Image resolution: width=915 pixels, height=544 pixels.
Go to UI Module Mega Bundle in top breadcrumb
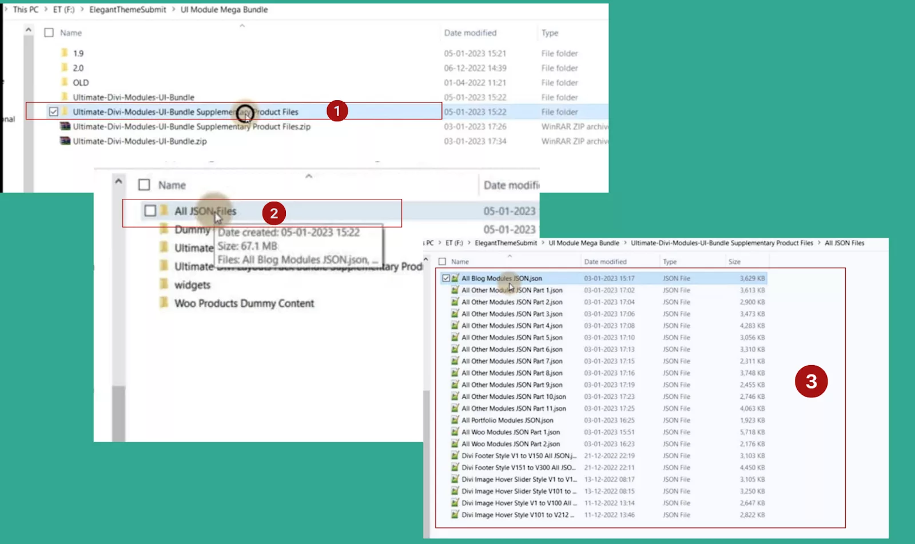click(x=224, y=9)
